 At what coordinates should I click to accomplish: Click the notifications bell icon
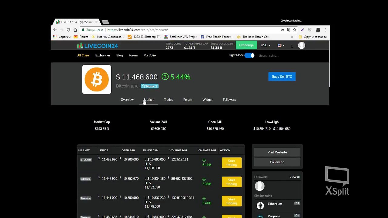click(x=292, y=46)
